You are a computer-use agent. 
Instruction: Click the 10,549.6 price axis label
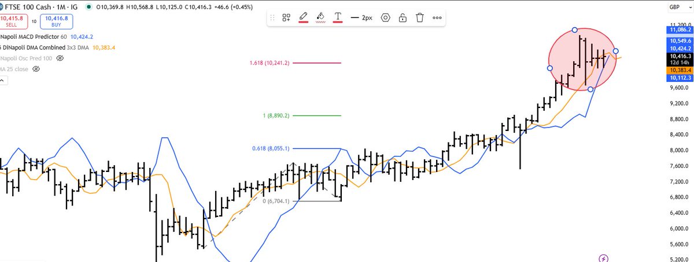tap(680, 42)
